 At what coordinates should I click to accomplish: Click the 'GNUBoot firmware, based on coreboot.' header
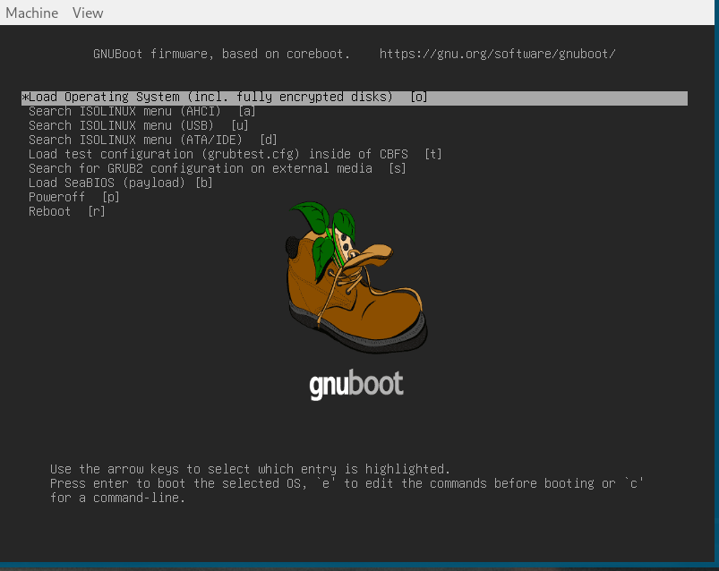pyautogui.click(x=221, y=54)
